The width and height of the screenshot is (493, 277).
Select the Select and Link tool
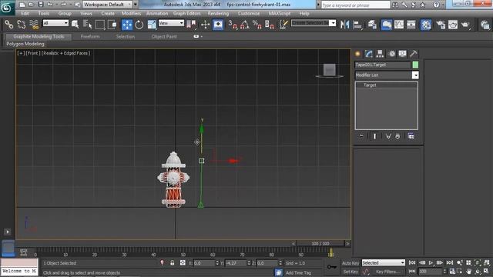tap(8, 24)
